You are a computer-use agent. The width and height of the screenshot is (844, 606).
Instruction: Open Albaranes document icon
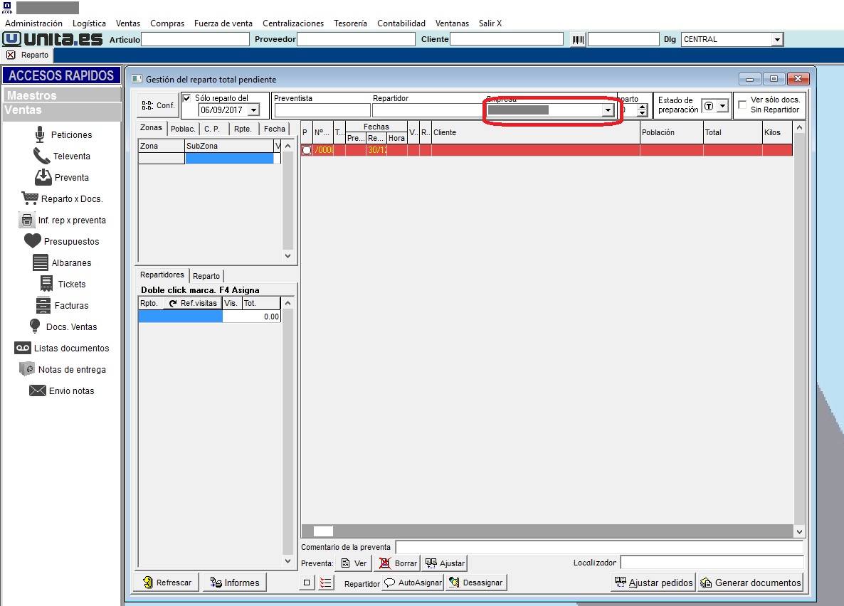(x=41, y=262)
